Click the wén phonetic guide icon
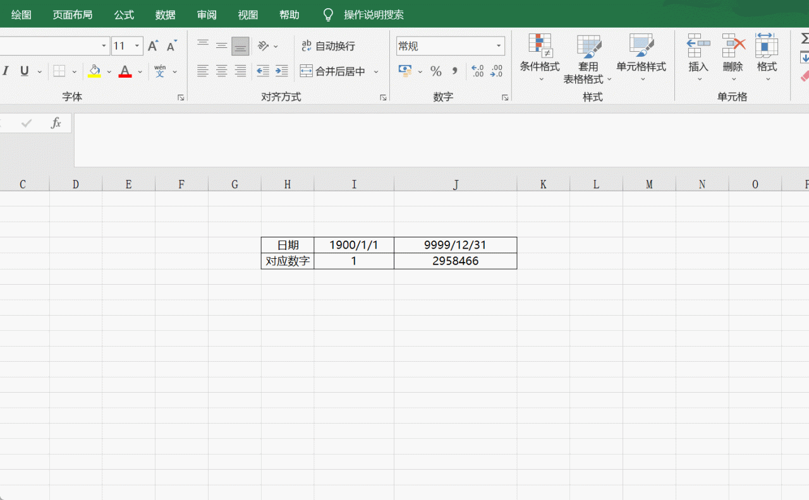Image resolution: width=809 pixels, height=500 pixels. [x=160, y=71]
